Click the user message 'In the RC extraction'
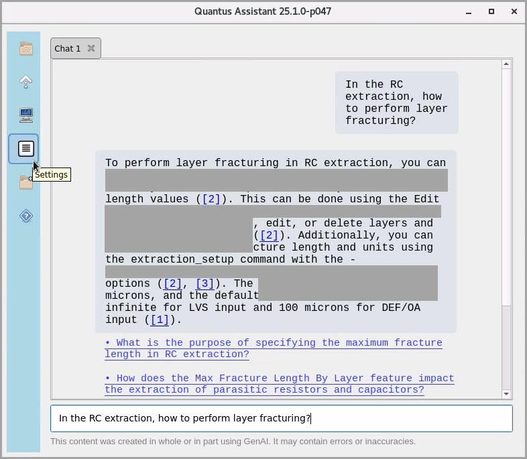Screen dimensions: 527x459 [x=397, y=103]
